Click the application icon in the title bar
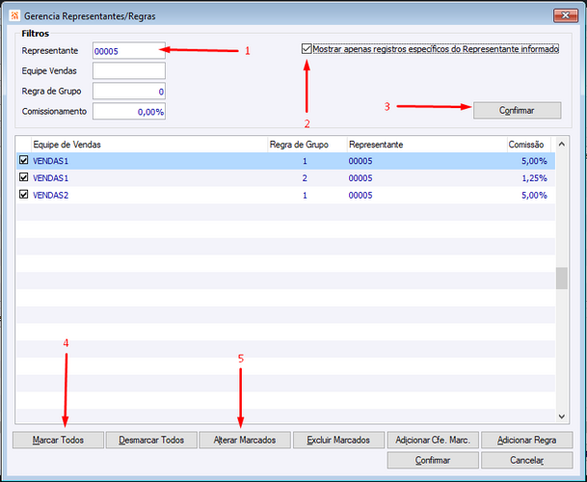Viewport: 587px width, 482px height. (x=14, y=15)
